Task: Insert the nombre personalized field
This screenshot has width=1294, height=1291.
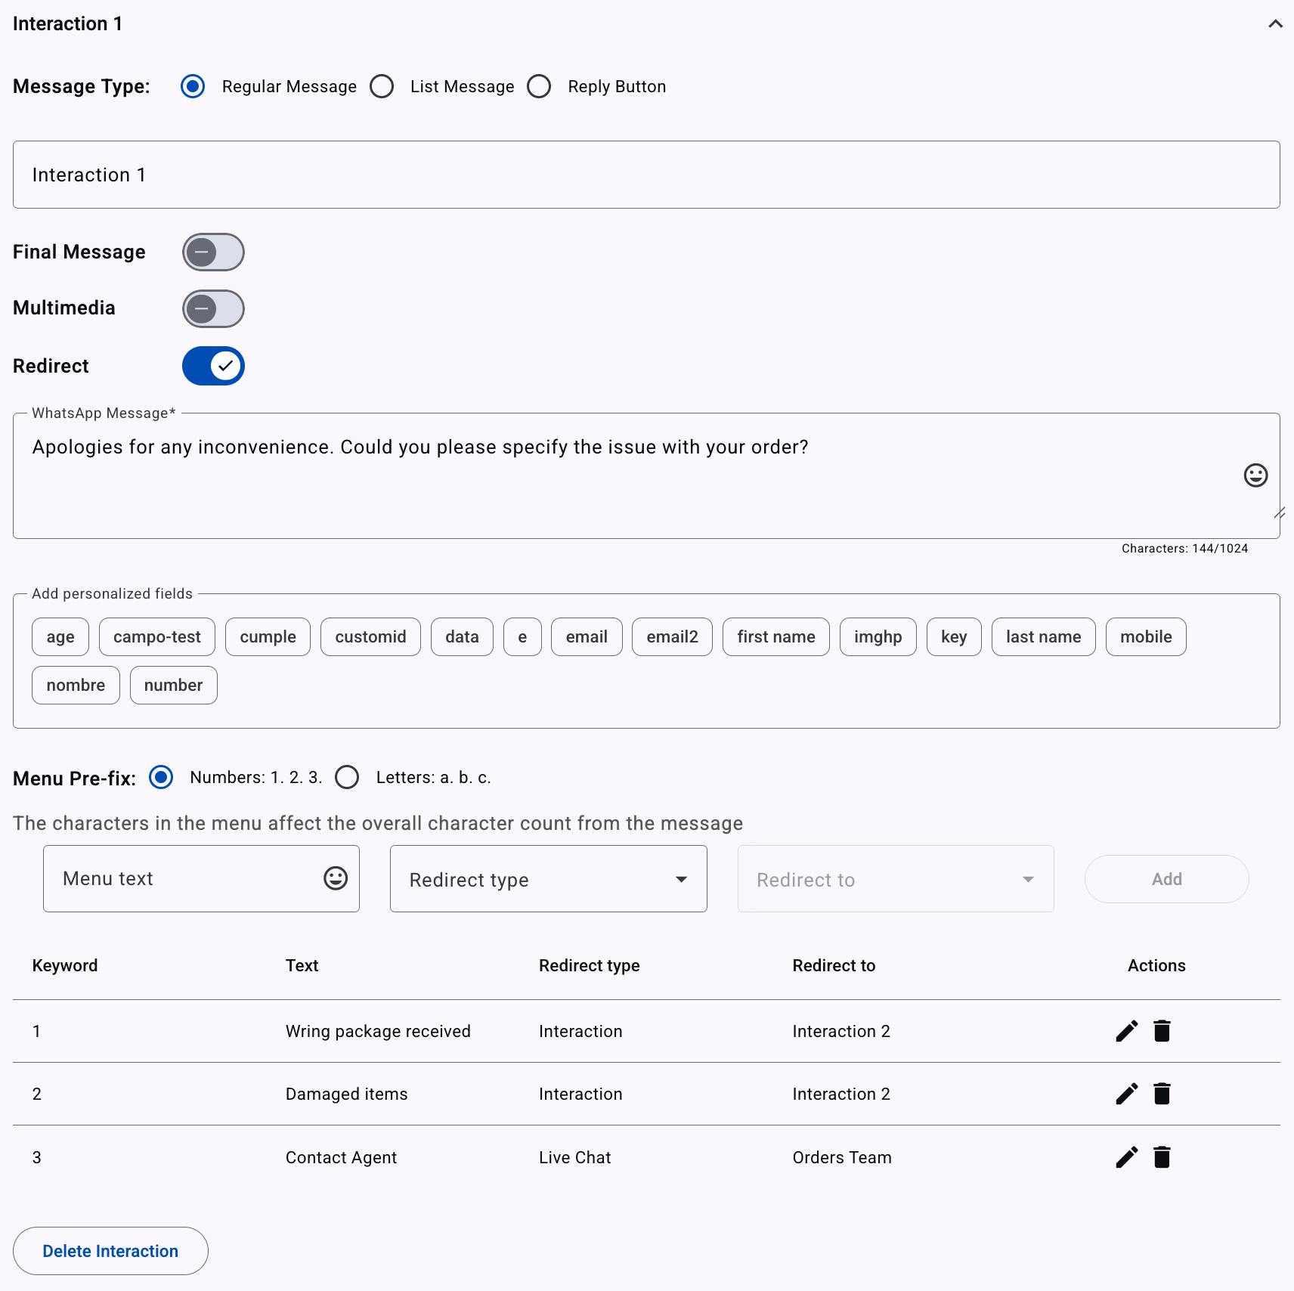Action: [76, 685]
